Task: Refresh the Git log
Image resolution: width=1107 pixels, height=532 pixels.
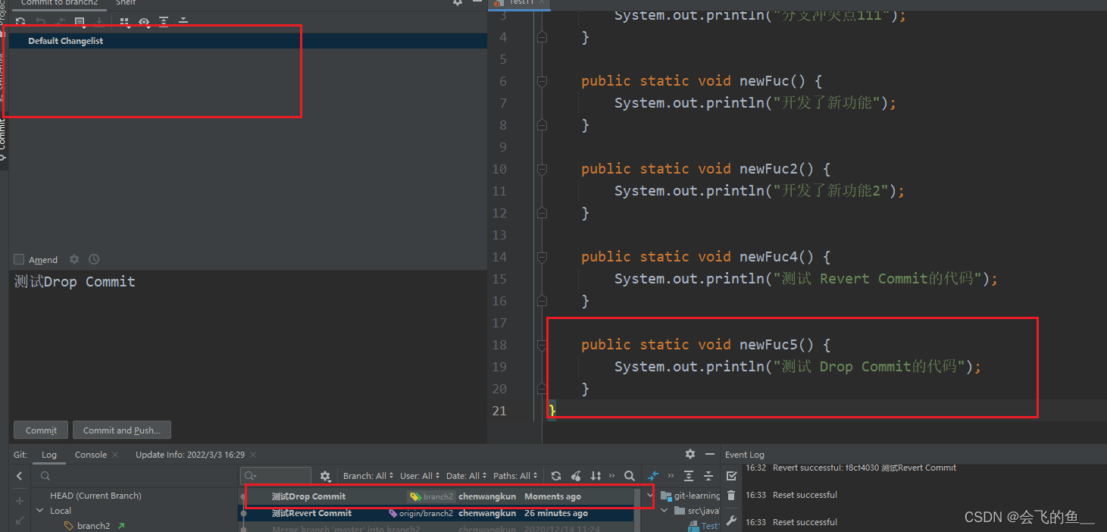Action: [556, 476]
